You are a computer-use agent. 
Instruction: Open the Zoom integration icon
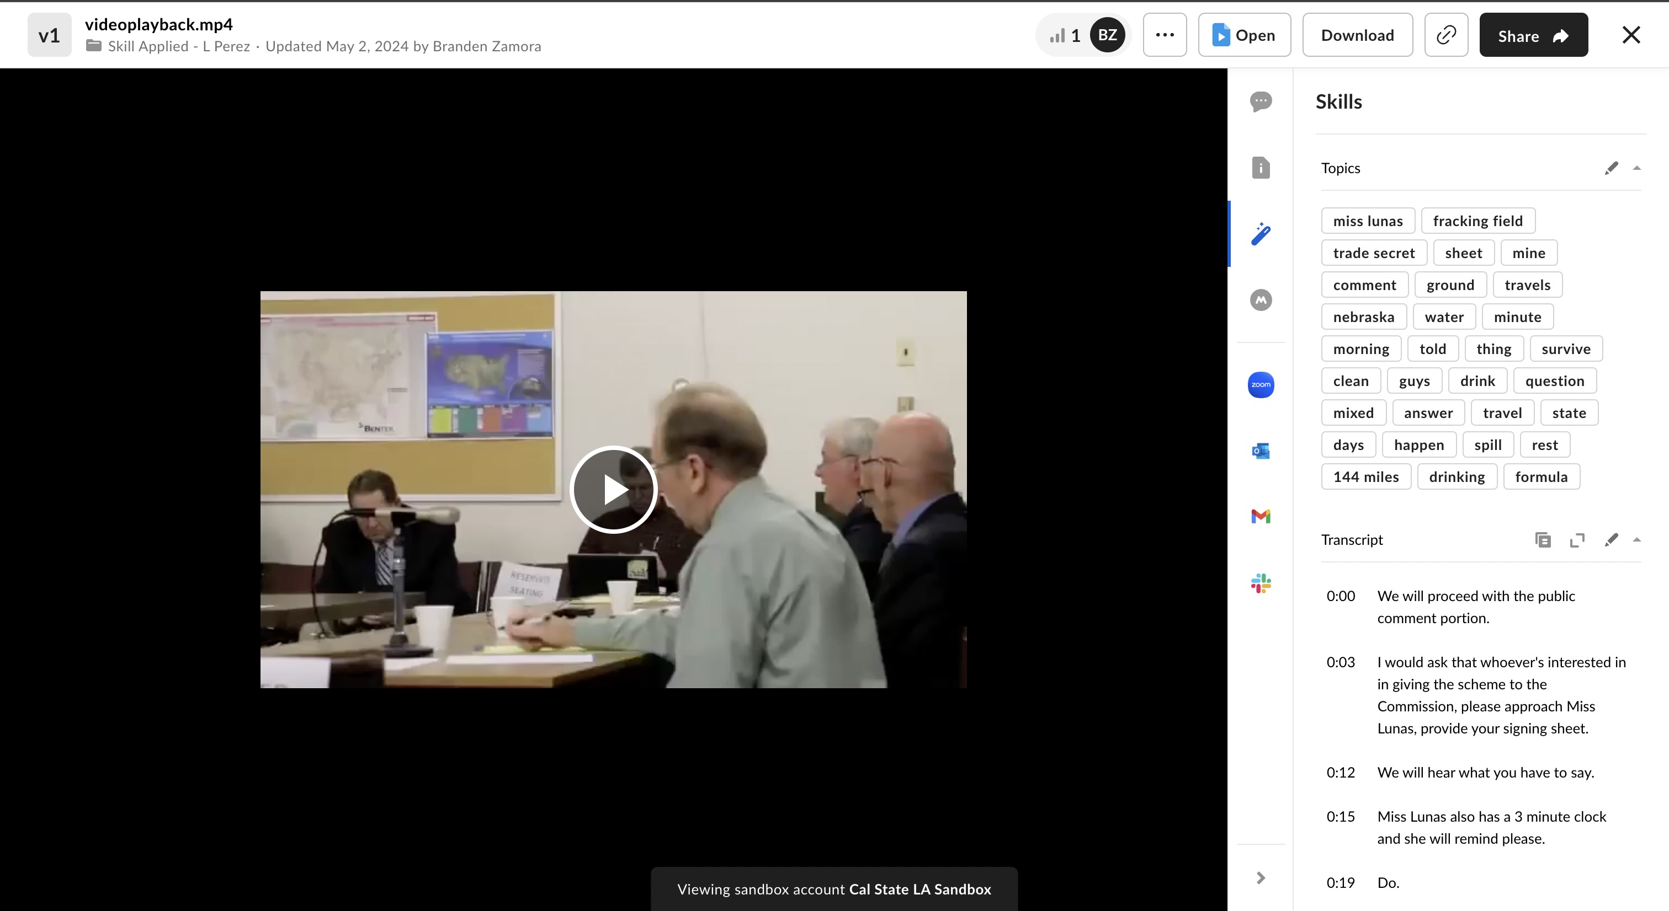point(1260,384)
